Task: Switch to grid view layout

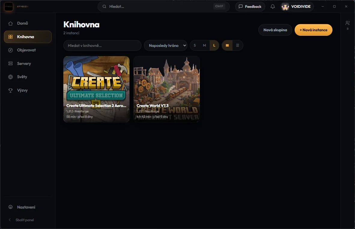Action: (x=227, y=45)
